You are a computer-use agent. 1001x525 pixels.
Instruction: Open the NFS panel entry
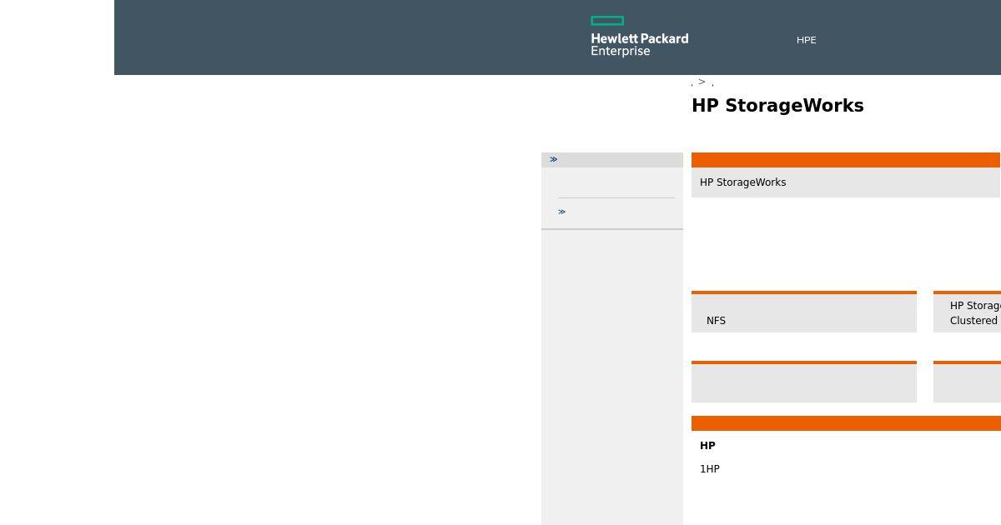click(x=716, y=321)
